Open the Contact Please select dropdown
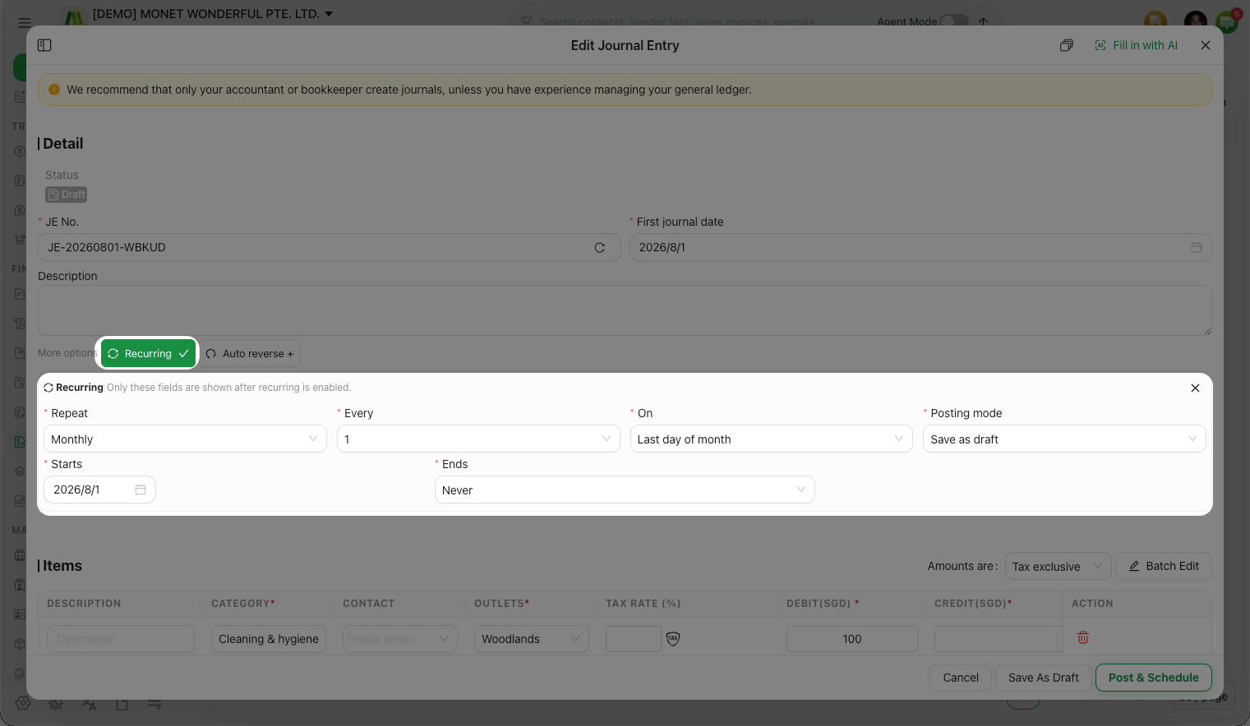The width and height of the screenshot is (1250, 726). tap(400, 639)
